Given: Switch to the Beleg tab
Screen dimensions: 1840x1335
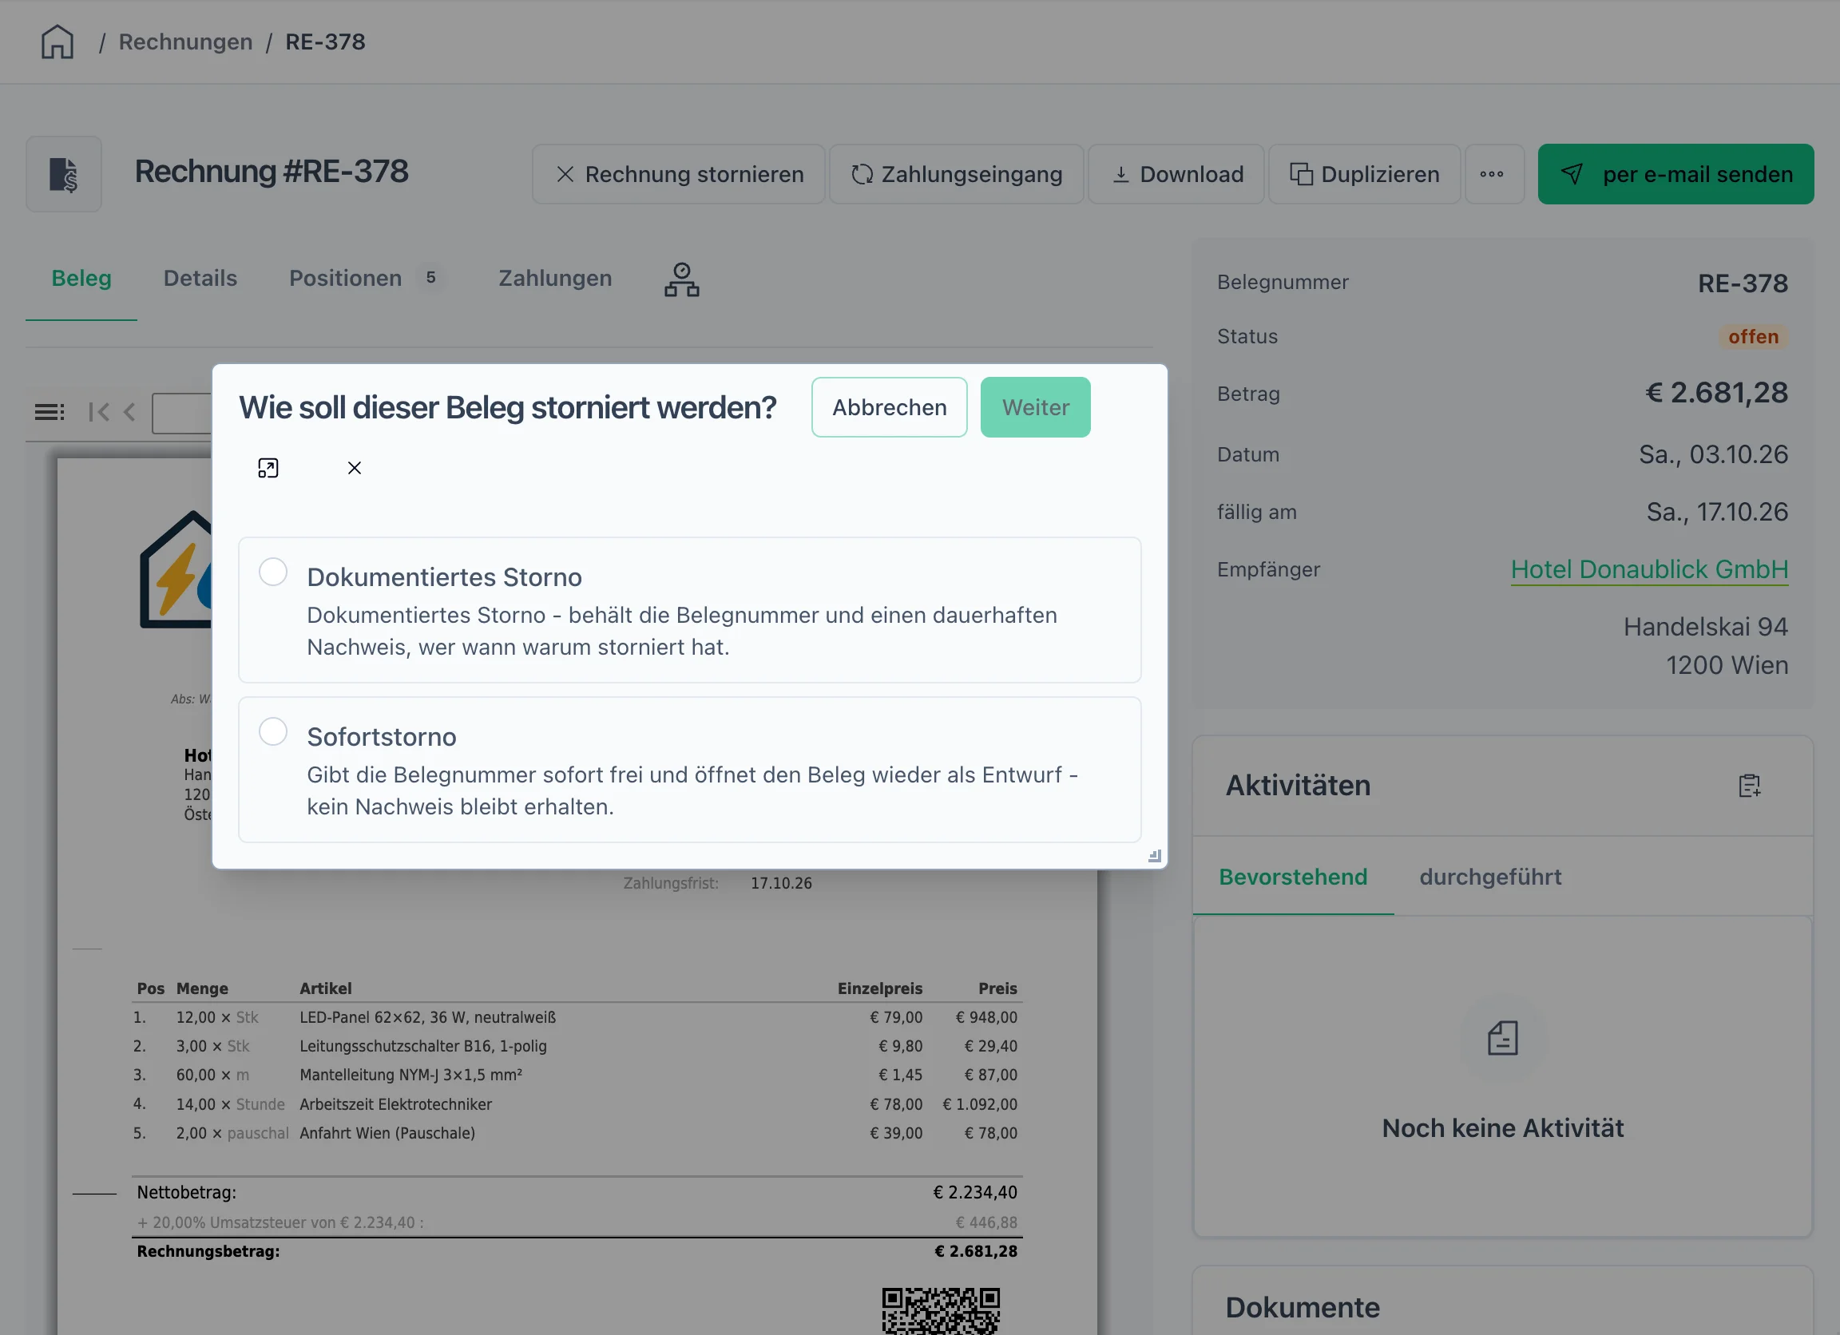Looking at the screenshot, I should pyautogui.click(x=81, y=278).
